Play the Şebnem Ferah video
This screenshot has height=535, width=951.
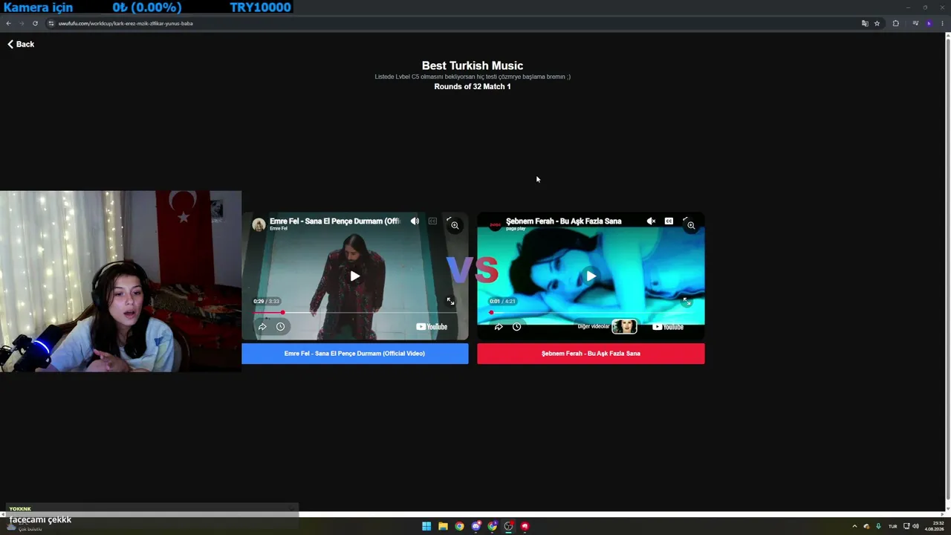(591, 276)
